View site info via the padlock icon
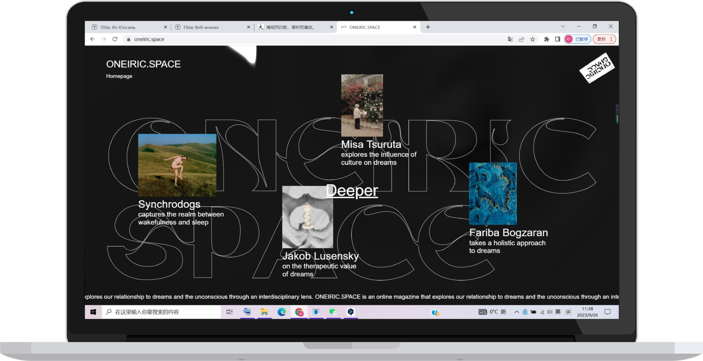The height and width of the screenshot is (361, 703). click(128, 39)
